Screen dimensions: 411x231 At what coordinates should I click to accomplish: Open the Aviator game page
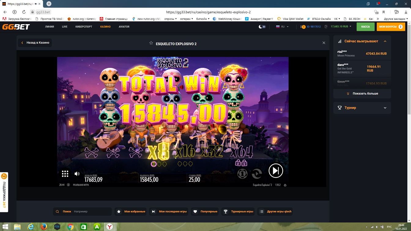pos(124,27)
